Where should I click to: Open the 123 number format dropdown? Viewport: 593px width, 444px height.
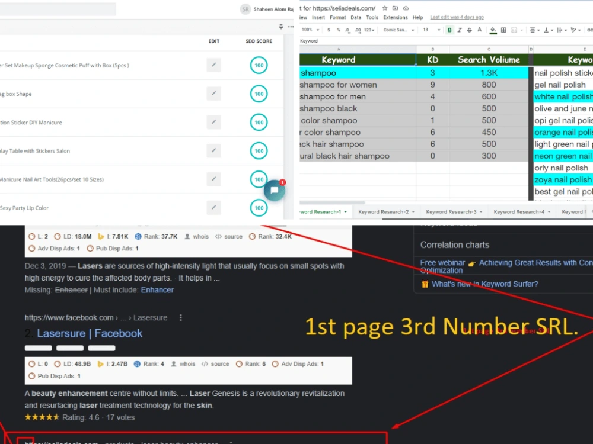click(x=369, y=30)
